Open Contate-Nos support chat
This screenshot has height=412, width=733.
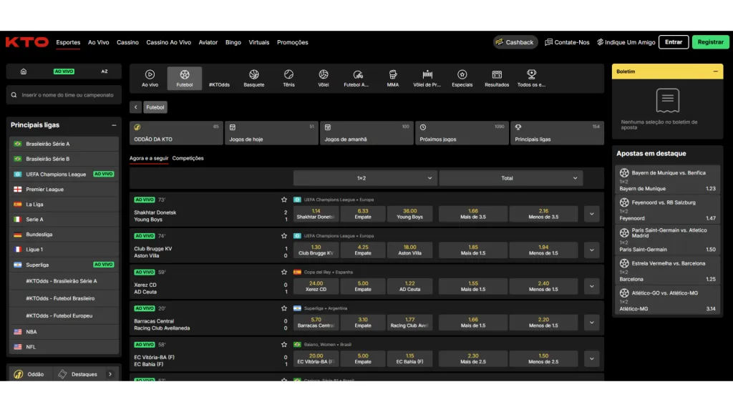(x=567, y=42)
